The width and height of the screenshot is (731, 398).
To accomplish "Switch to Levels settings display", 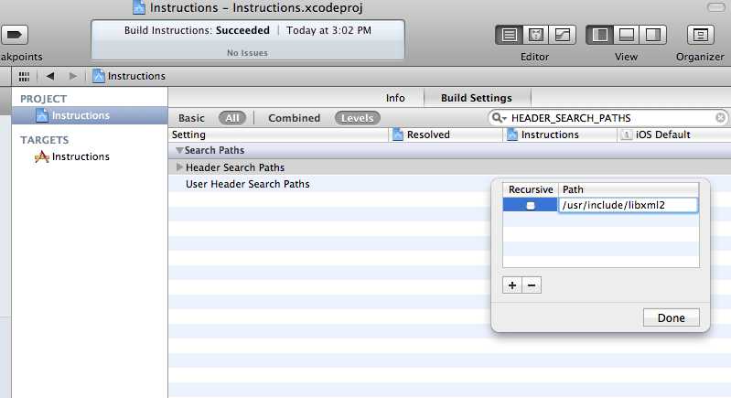I will click(x=357, y=118).
